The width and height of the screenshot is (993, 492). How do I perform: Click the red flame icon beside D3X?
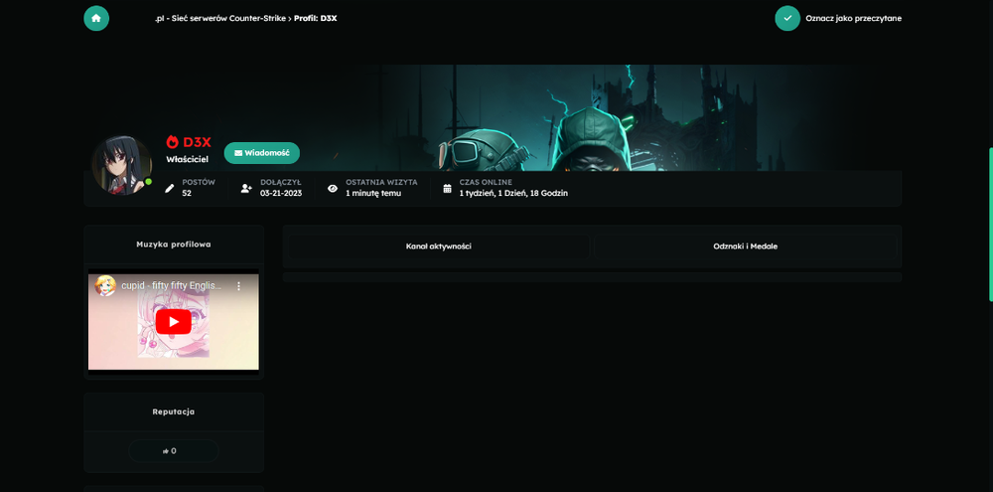[172, 142]
